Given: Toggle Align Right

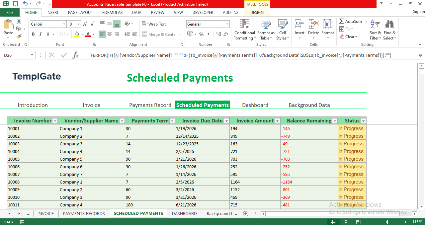Looking at the screenshot, I should point(117,34).
